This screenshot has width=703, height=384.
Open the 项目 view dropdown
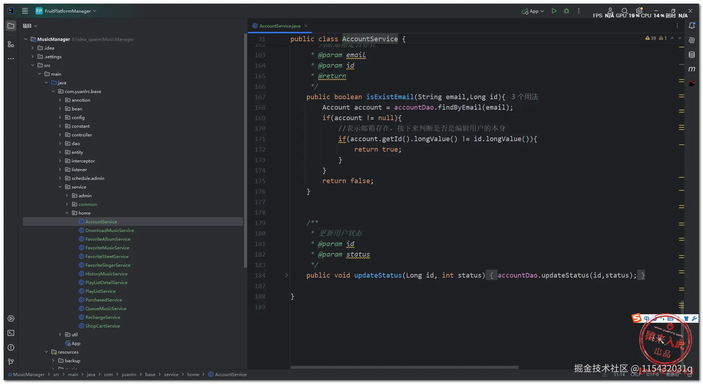coord(30,26)
